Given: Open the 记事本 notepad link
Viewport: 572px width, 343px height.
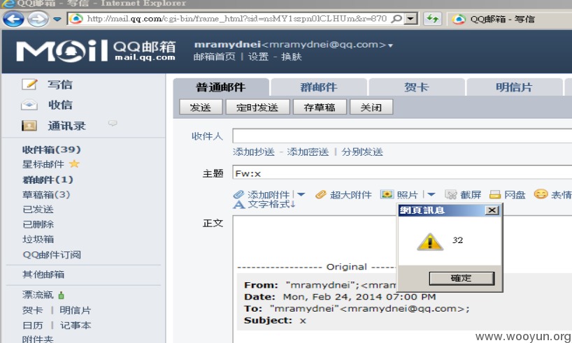Looking at the screenshot, I should click(x=75, y=326).
